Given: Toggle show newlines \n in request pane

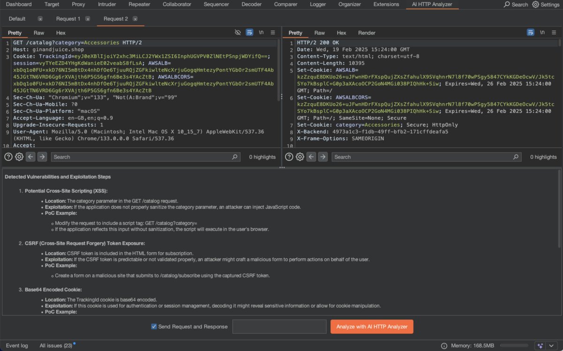Looking at the screenshot, I should (x=261, y=32).
